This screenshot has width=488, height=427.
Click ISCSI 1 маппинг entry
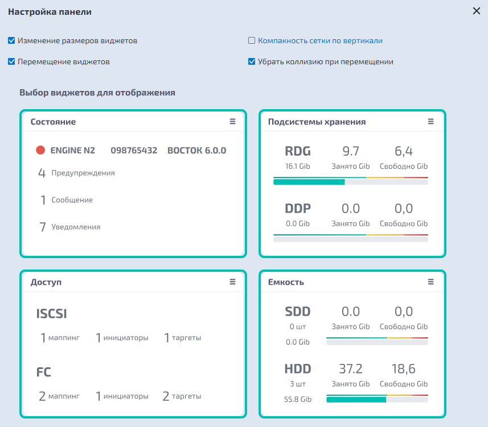click(60, 338)
